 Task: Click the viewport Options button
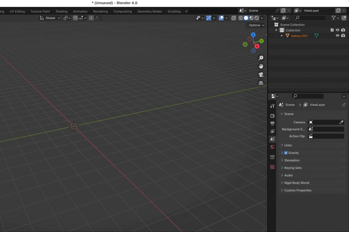tap(256, 25)
